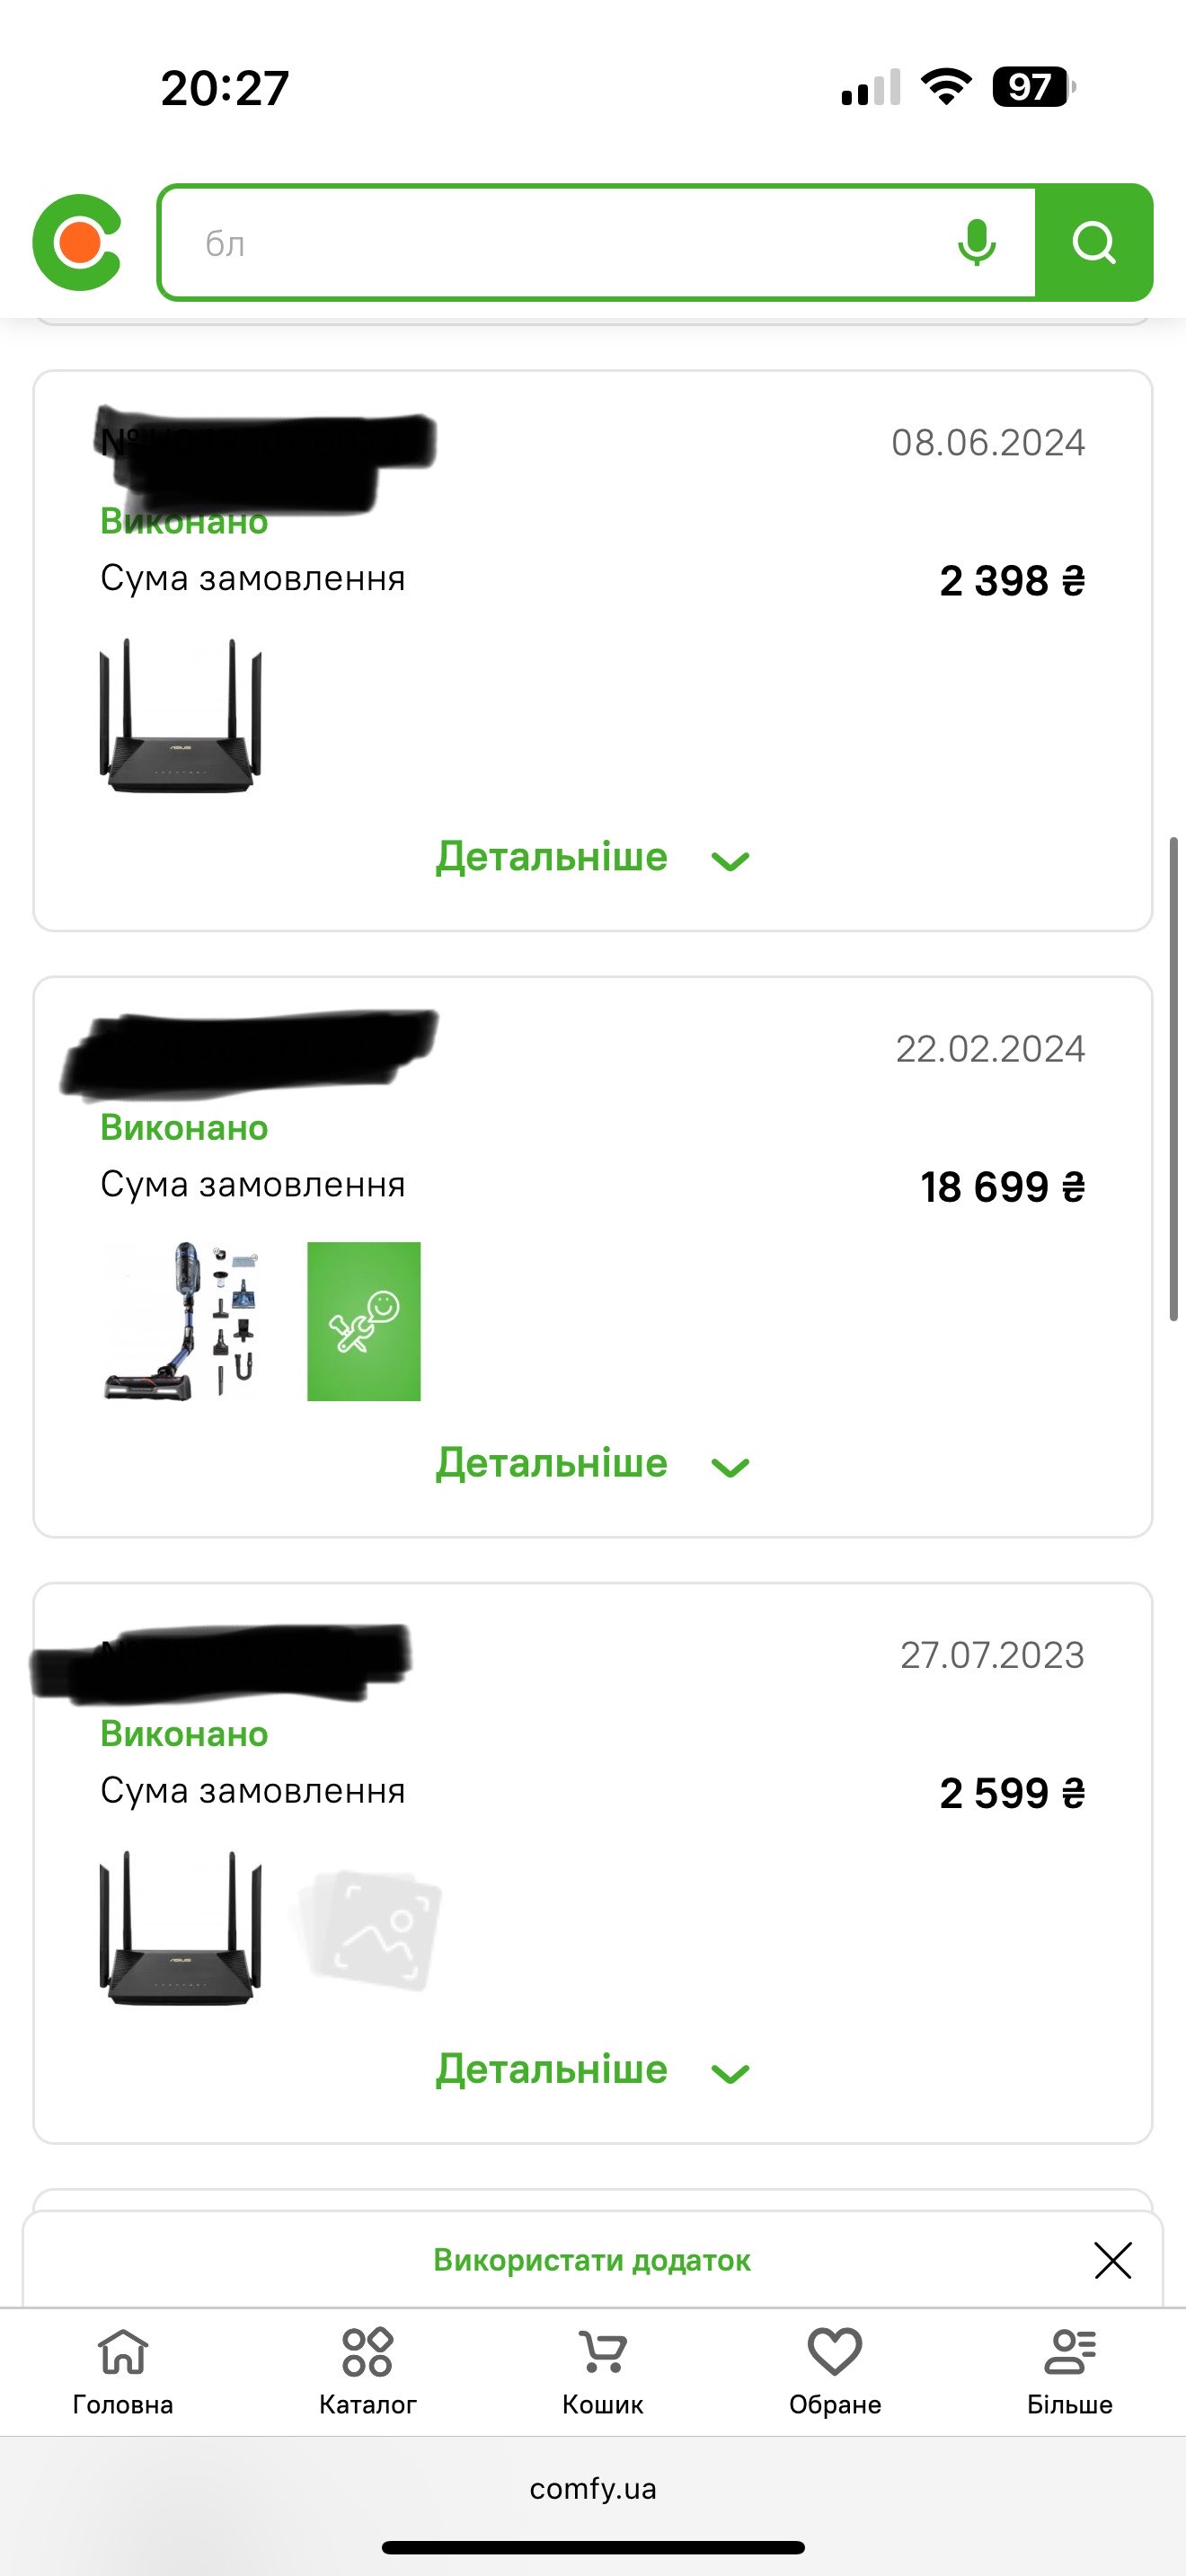Open the Кошик cart icon
This screenshot has height=2576, width=1186.
[x=603, y=2370]
